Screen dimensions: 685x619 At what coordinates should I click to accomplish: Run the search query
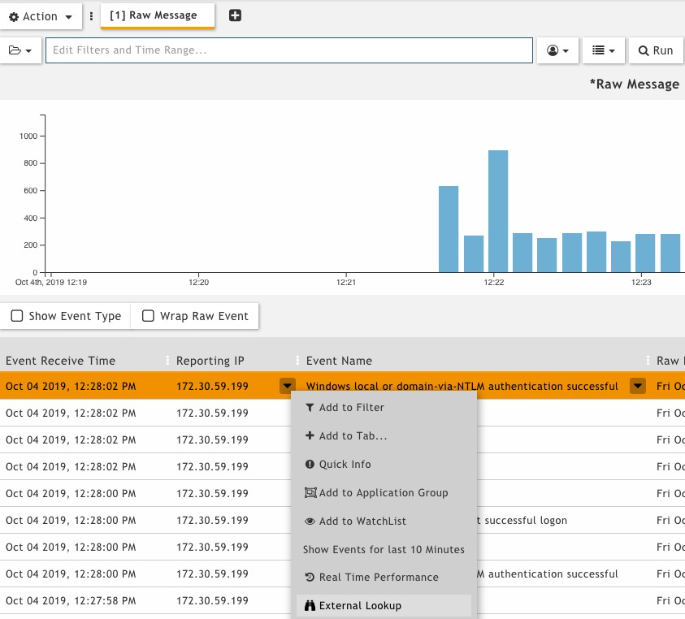click(x=655, y=50)
